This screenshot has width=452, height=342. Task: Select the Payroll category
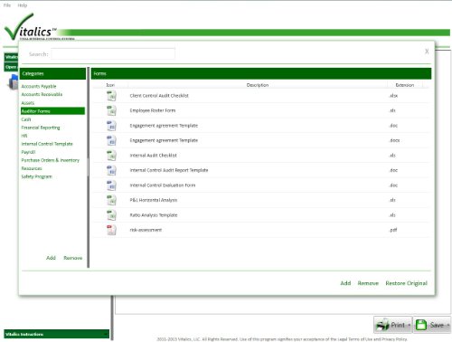tap(28, 152)
